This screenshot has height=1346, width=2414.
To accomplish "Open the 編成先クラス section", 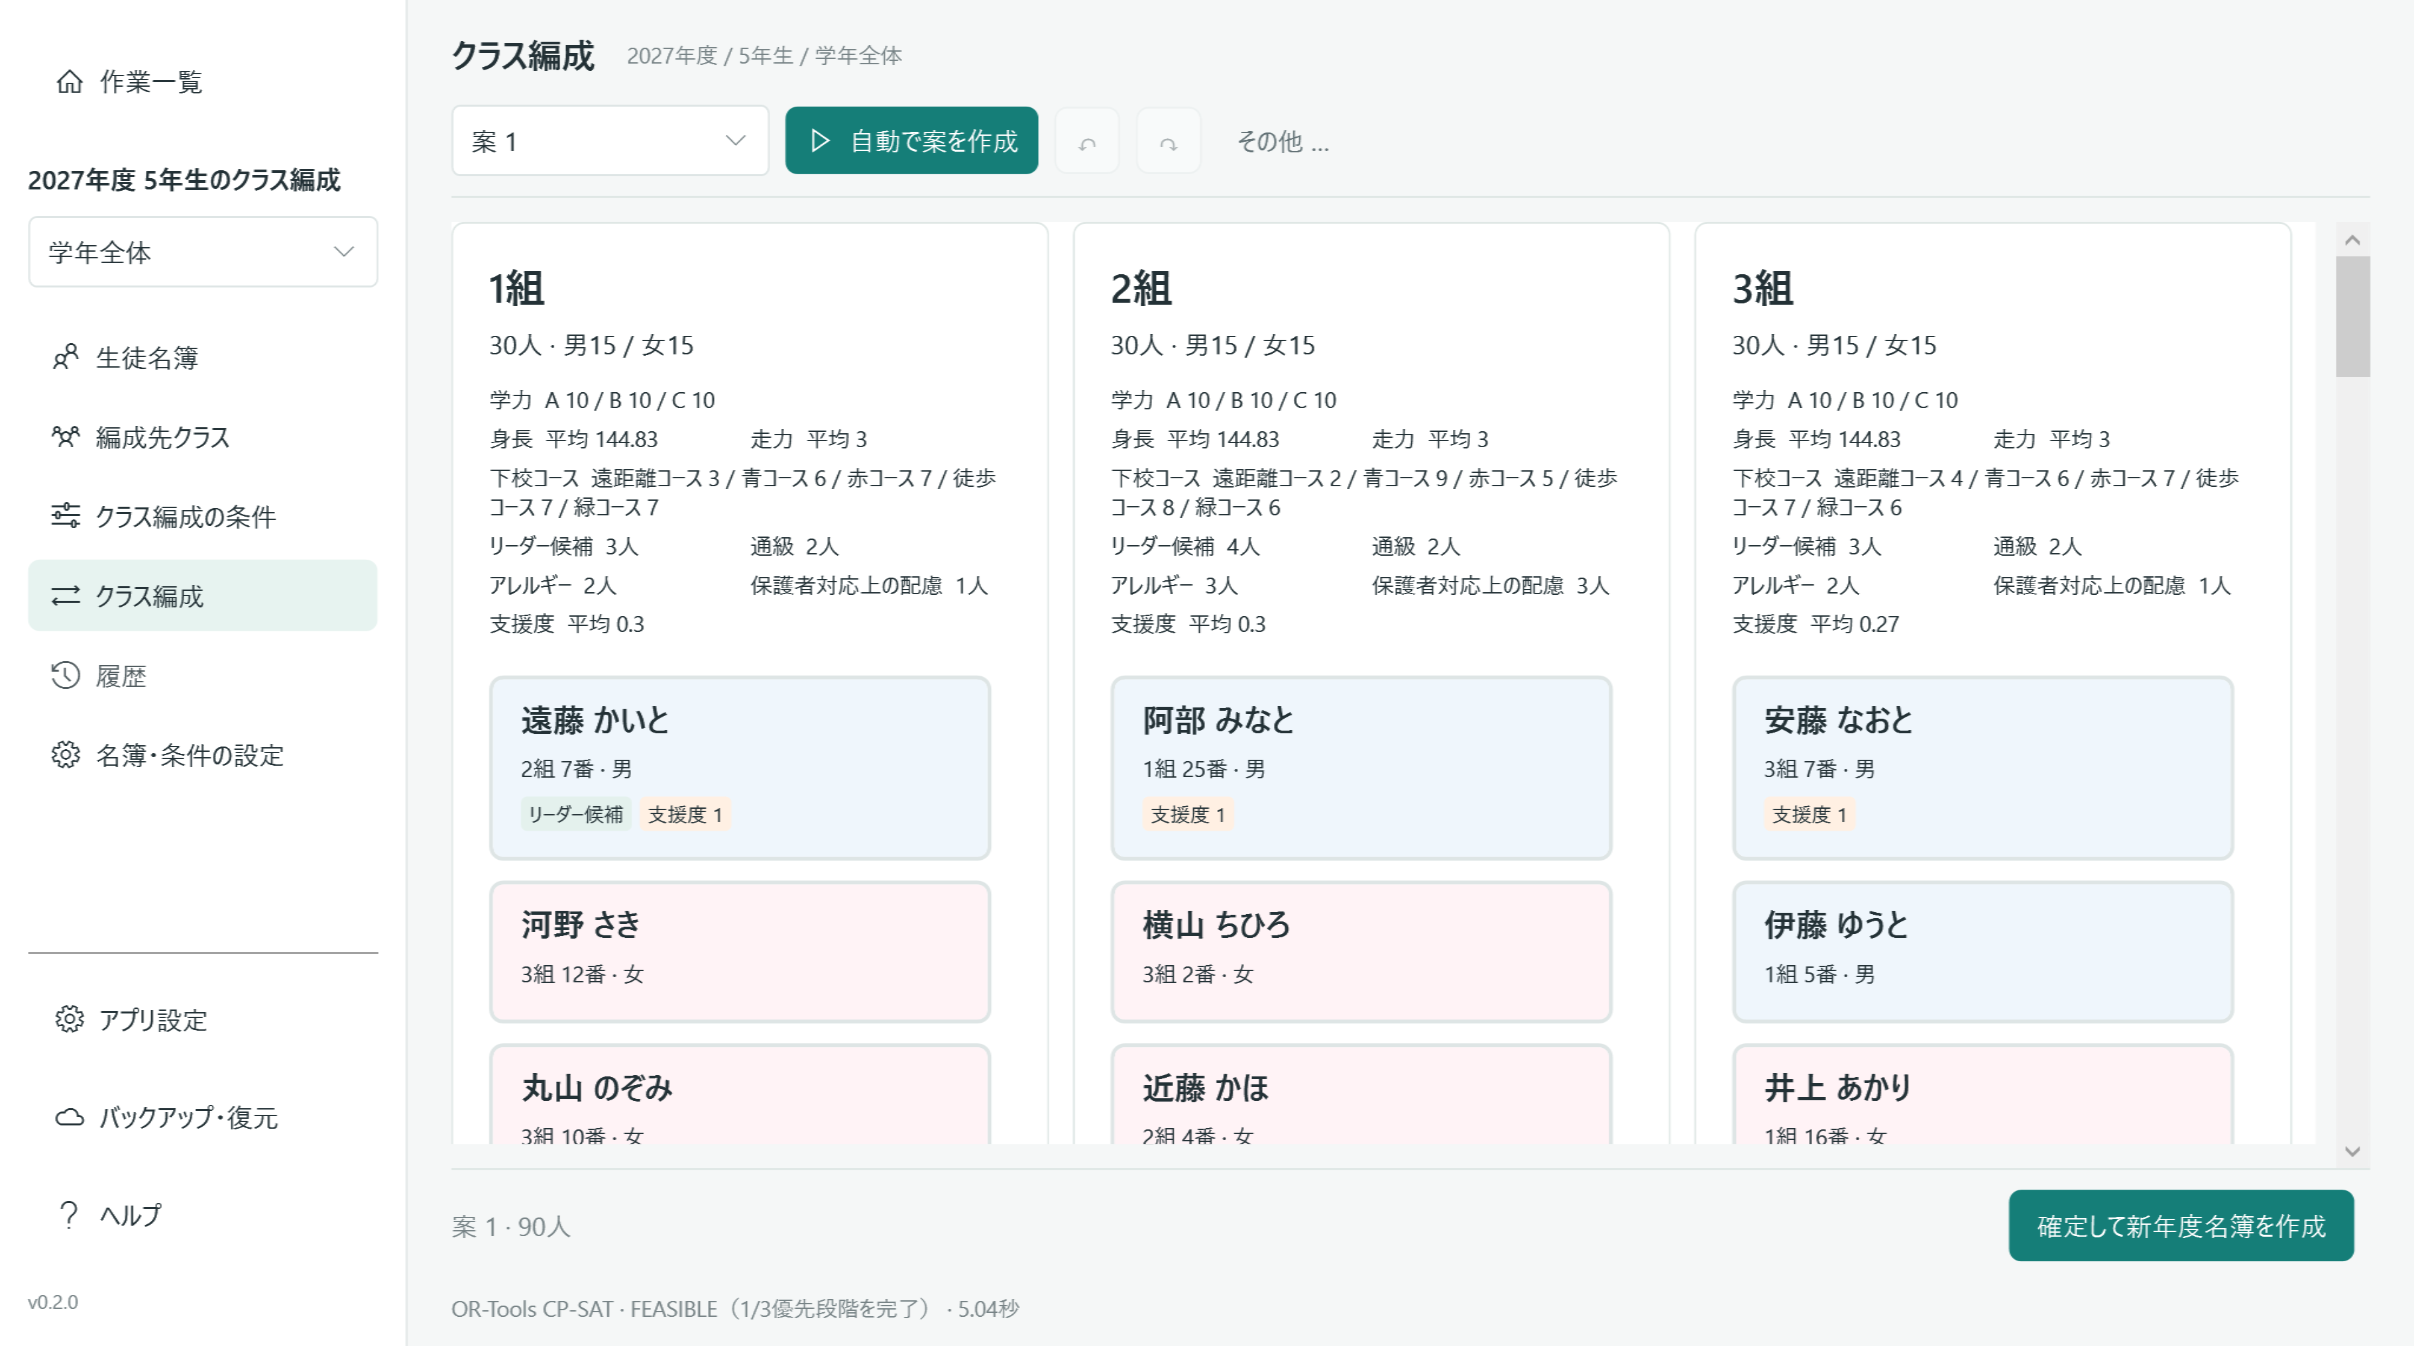I will click(203, 437).
